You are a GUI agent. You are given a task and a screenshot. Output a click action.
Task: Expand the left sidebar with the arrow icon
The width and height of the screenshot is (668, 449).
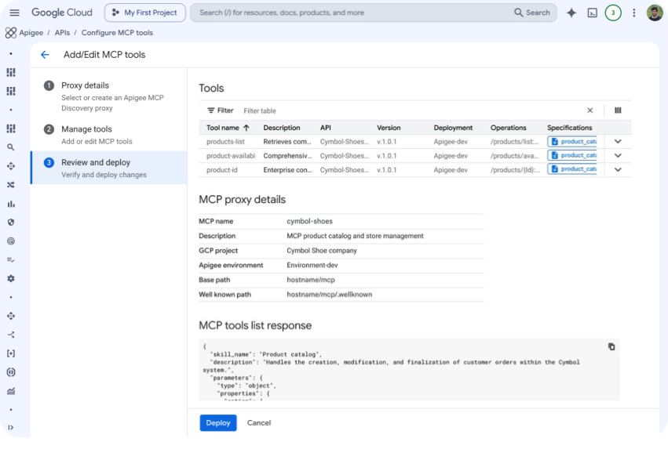11,427
